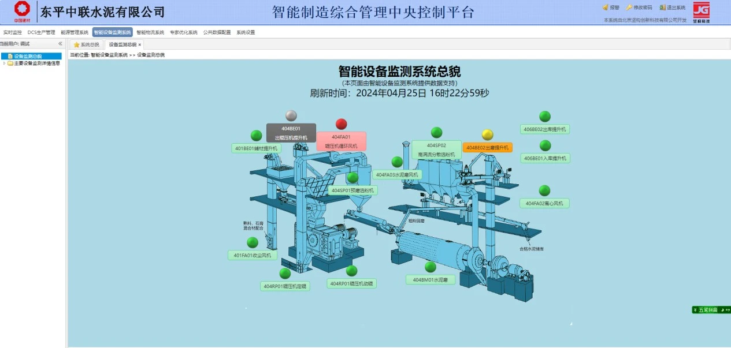Click the red indicator above 404FA01
The height and width of the screenshot is (348, 731).
click(342, 124)
